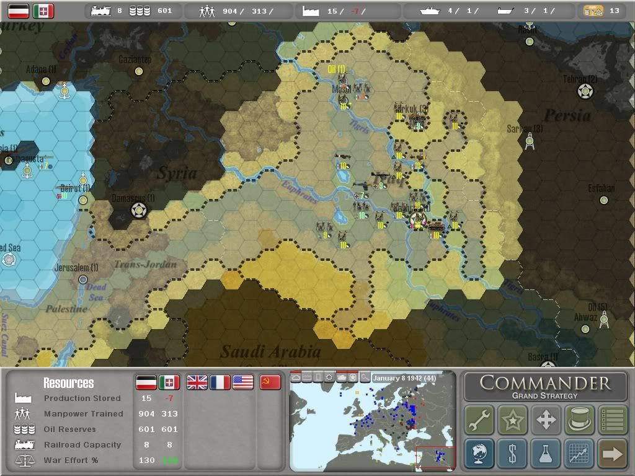Image resolution: width=635 pixels, height=476 pixels.
Task: Open the repair units wrench button
Action: click(479, 420)
